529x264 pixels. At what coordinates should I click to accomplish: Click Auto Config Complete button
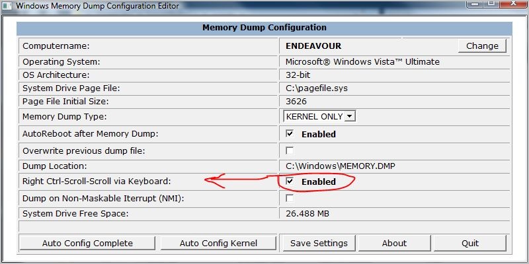click(87, 243)
